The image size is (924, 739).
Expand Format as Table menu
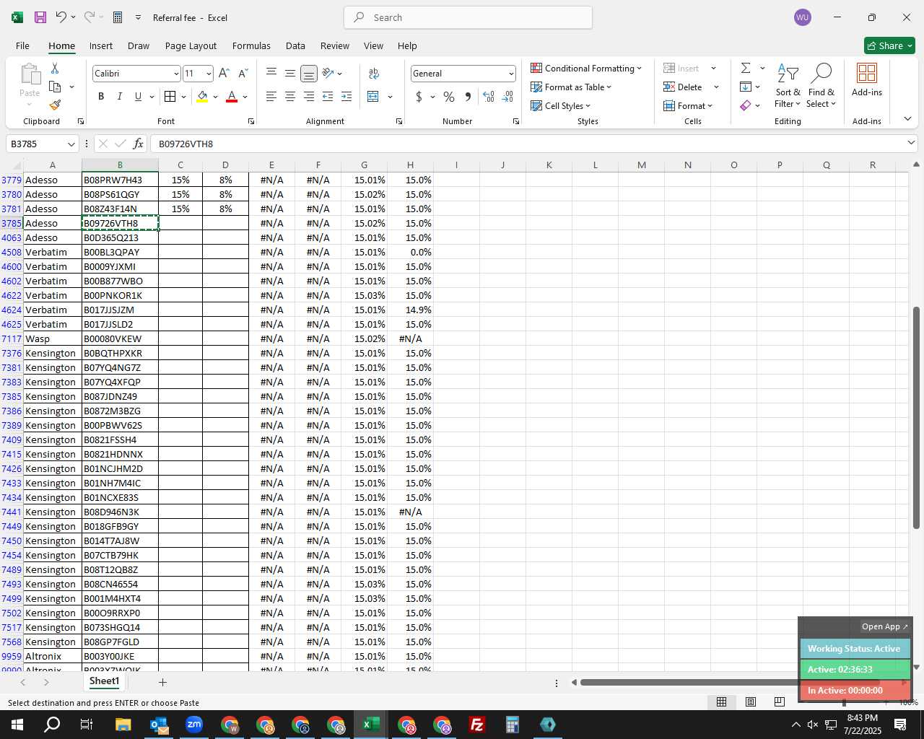coord(571,87)
